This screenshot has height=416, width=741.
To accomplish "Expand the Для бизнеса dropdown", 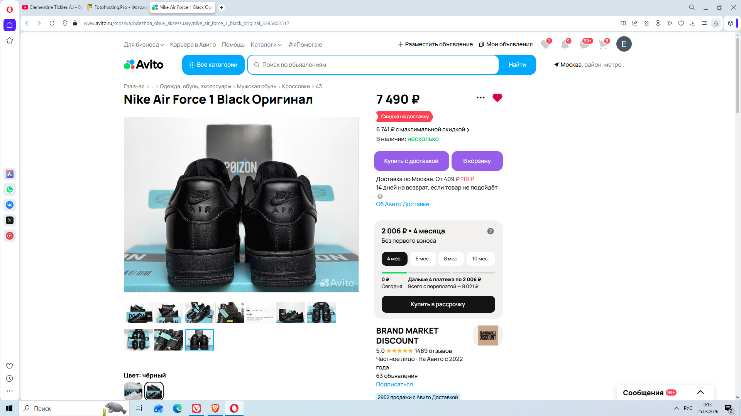I will (144, 45).
